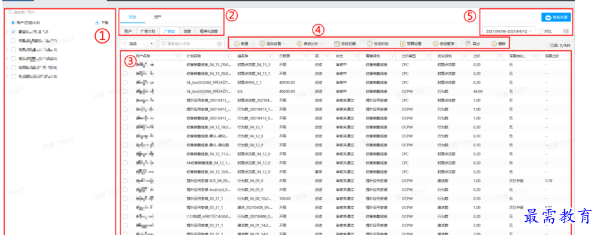Click the blue 智能创建 button
597x235 pixels.
coord(556,17)
